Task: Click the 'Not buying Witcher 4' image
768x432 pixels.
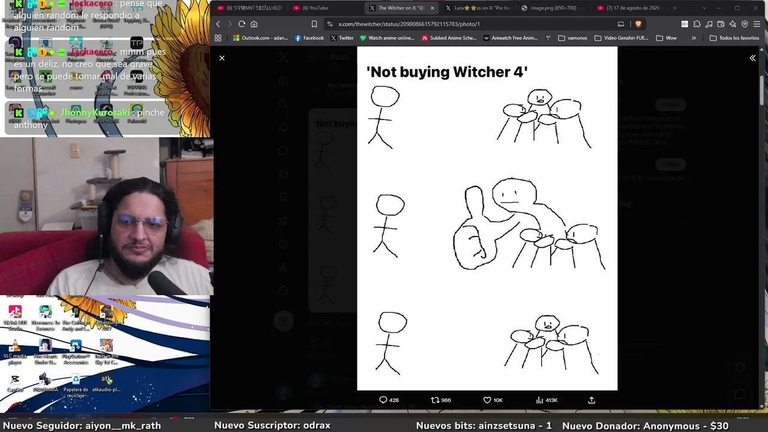Action: click(487, 218)
